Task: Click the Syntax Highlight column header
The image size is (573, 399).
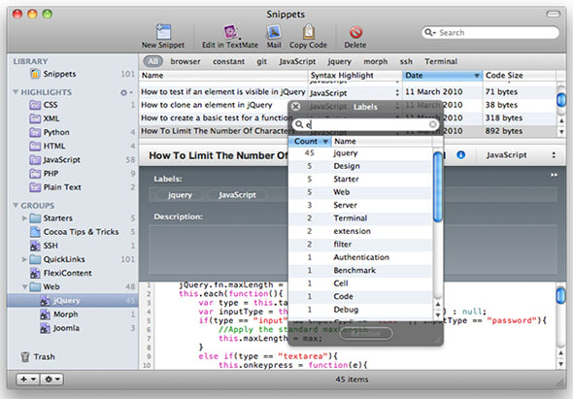Action: pyautogui.click(x=354, y=76)
